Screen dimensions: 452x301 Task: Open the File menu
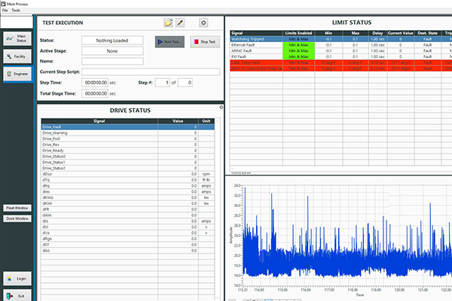pos(5,10)
